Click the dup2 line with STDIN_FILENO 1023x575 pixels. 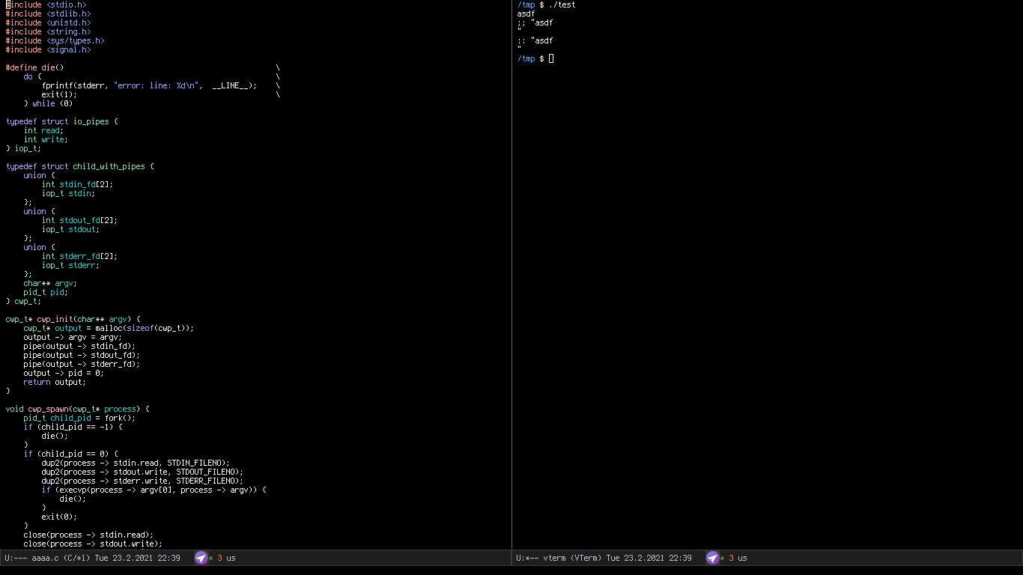coord(136,463)
